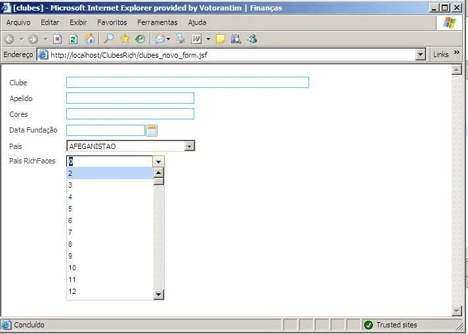Screen dimensions: 468x334
Task: Select option 3 in RichFaces list
Action: pyautogui.click(x=110, y=185)
